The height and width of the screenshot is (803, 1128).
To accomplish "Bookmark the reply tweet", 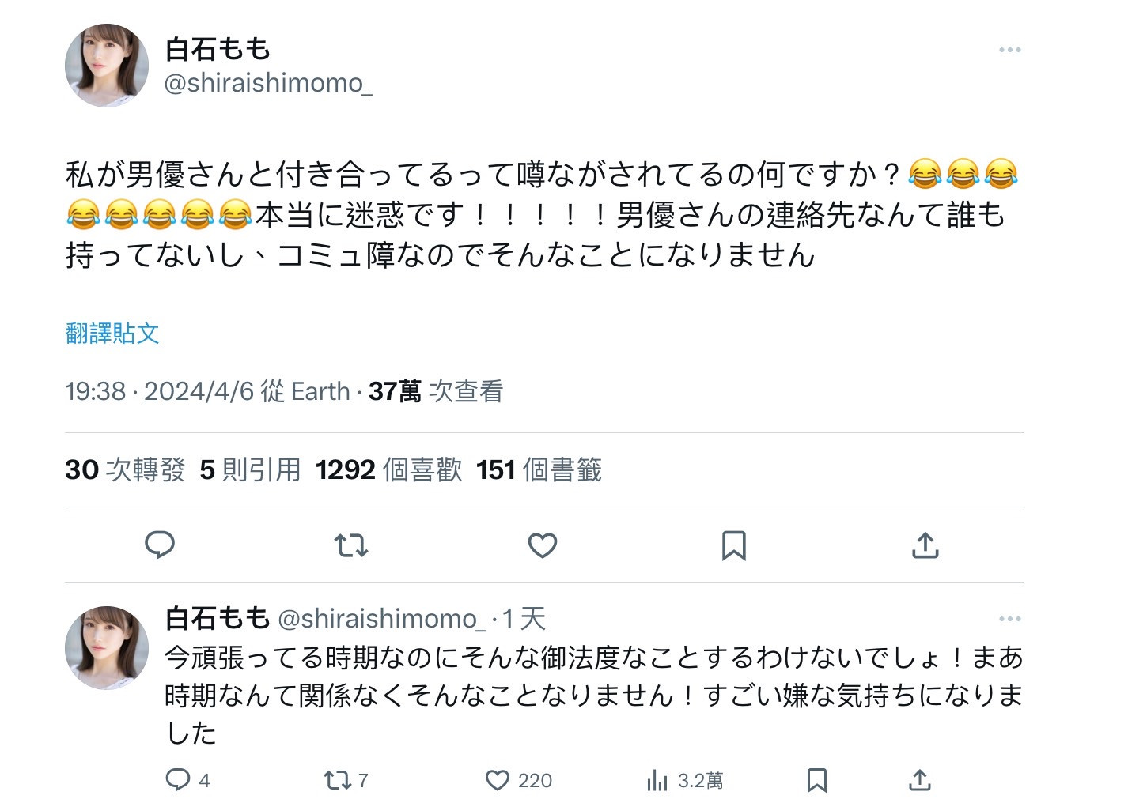I will click(x=817, y=780).
